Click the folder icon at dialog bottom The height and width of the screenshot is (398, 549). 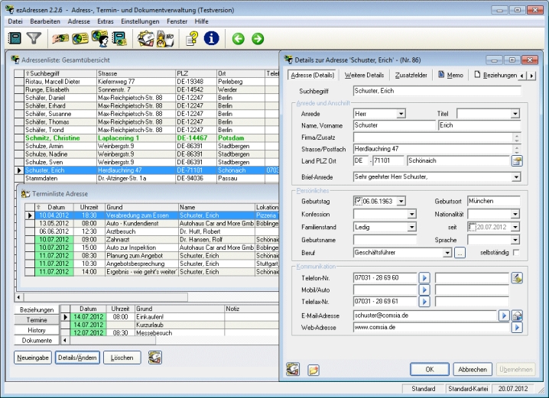(x=313, y=370)
